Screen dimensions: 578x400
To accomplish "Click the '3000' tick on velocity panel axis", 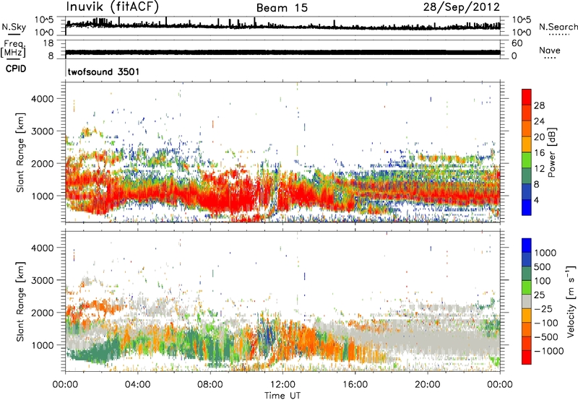I will click(43, 280).
